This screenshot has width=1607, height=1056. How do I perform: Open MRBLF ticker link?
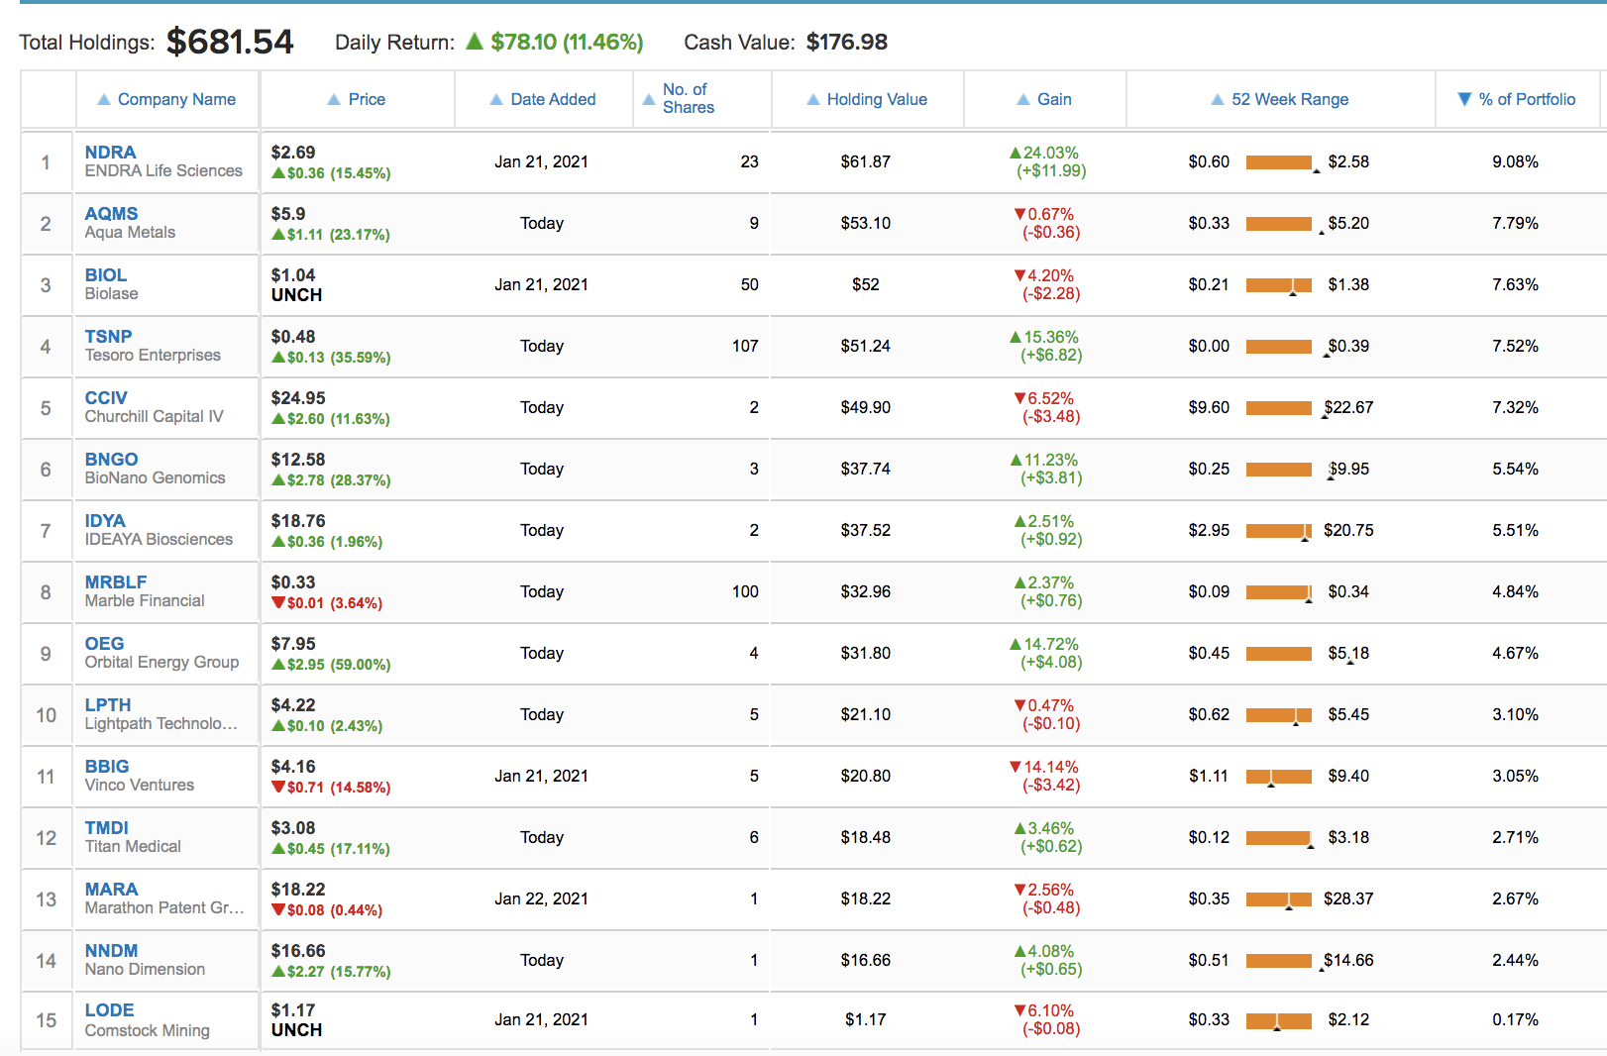point(116,582)
